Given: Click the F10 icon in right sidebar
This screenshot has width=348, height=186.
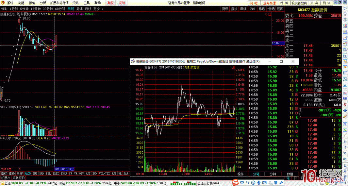Looking at the screenshot, I should 345,56.
